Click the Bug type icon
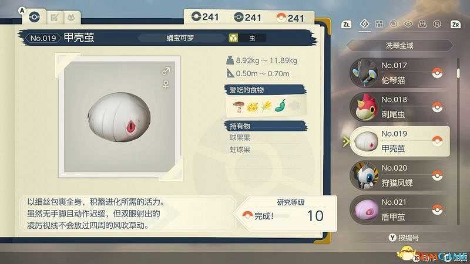Screen dimensions: 470x264 [x=233, y=38]
